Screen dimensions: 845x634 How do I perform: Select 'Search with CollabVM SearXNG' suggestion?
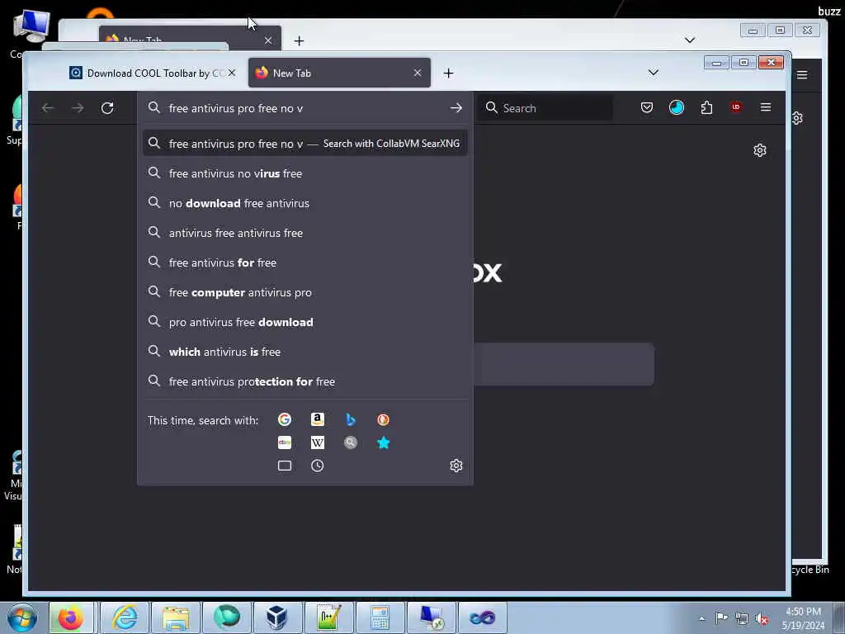(x=305, y=144)
